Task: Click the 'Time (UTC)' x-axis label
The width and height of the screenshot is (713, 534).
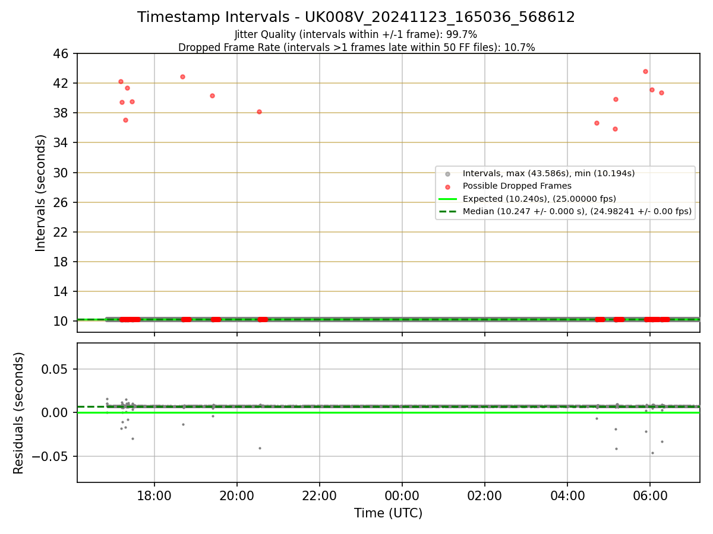Action: [388, 513]
